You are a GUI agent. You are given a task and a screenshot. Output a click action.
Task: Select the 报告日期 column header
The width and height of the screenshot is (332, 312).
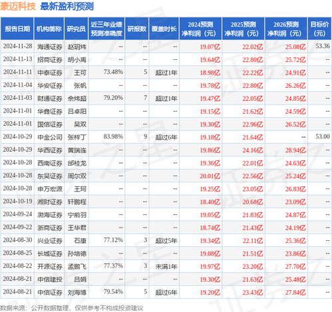[x=17, y=29]
